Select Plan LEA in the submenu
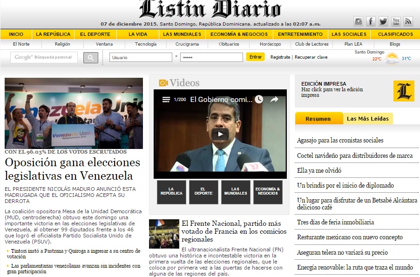The width and height of the screenshot is (420, 277). click(353, 44)
